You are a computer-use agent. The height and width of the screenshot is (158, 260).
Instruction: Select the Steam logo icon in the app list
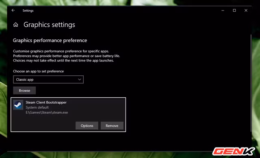18,105
